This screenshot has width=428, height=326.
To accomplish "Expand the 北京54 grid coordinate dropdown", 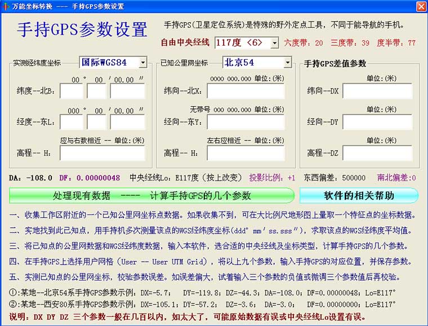I will point(287,62).
